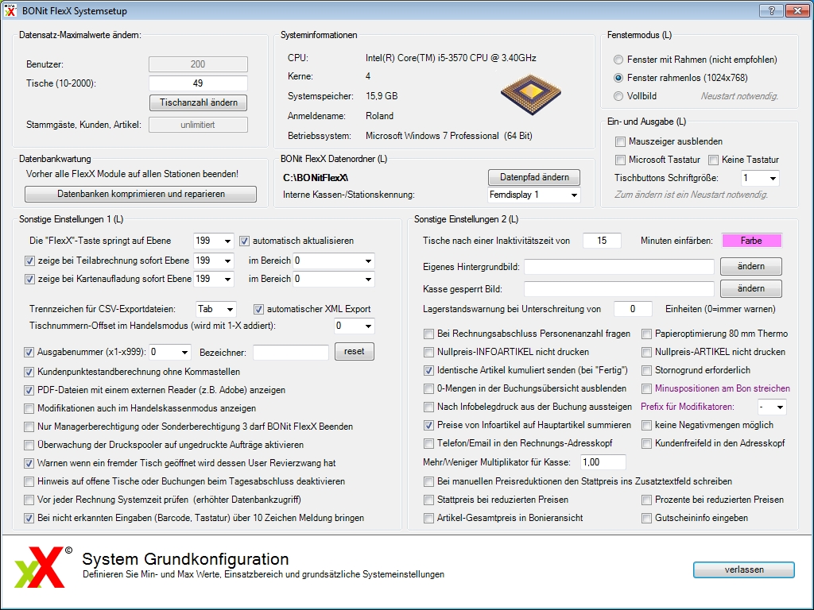Click Kasse gesperrt Bild path field
The width and height of the screenshot is (814, 610).
click(x=618, y=289)
